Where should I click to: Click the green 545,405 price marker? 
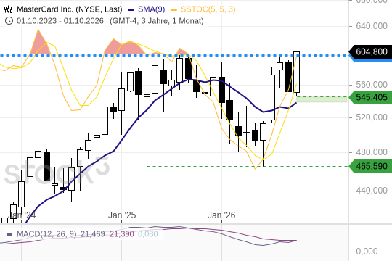coord(370,97)
